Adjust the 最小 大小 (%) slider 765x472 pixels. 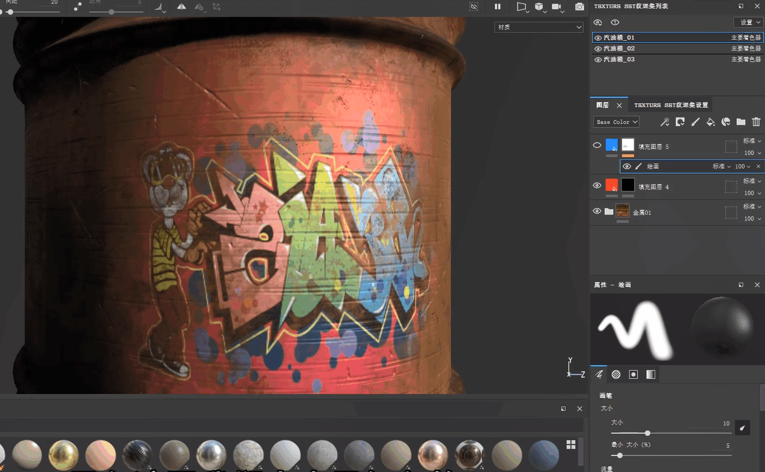click(671, 456)
